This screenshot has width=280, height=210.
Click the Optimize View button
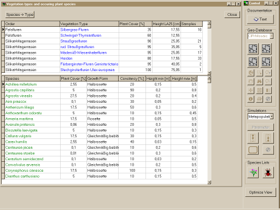260,192
